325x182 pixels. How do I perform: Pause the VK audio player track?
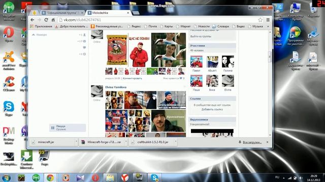pos(53,128)
